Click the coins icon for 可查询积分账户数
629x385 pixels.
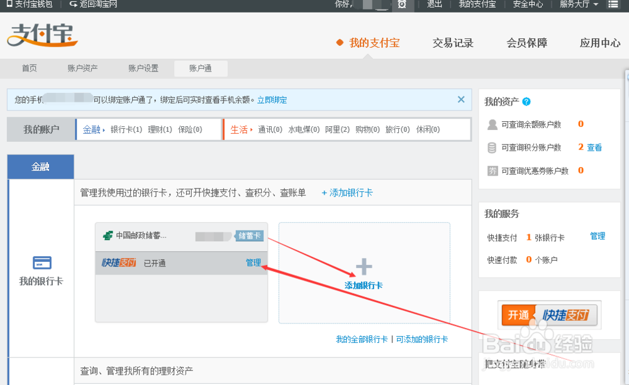(x=492, y=148)
